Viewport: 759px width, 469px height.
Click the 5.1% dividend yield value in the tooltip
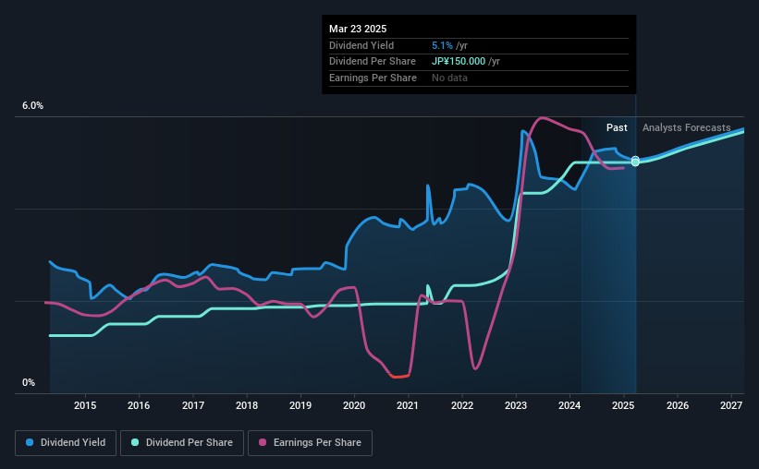click(x=442, y=45)
